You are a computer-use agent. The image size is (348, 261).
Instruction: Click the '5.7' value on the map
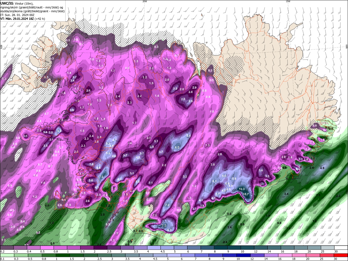coord(217,194)
